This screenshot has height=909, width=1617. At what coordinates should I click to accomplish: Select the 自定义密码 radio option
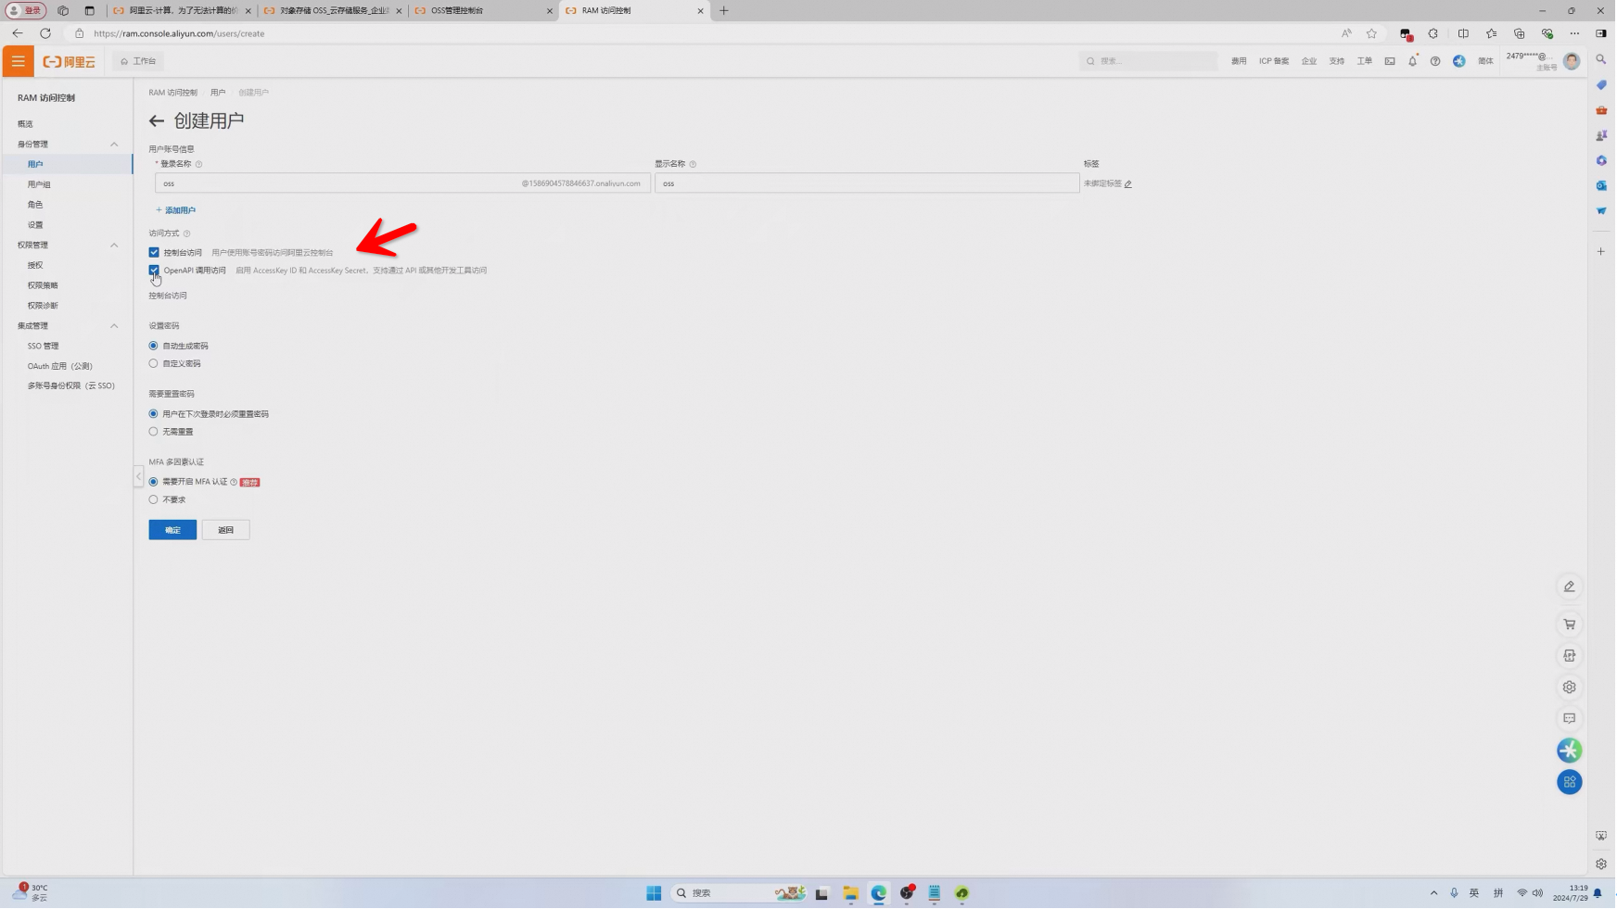coord(154,364)
